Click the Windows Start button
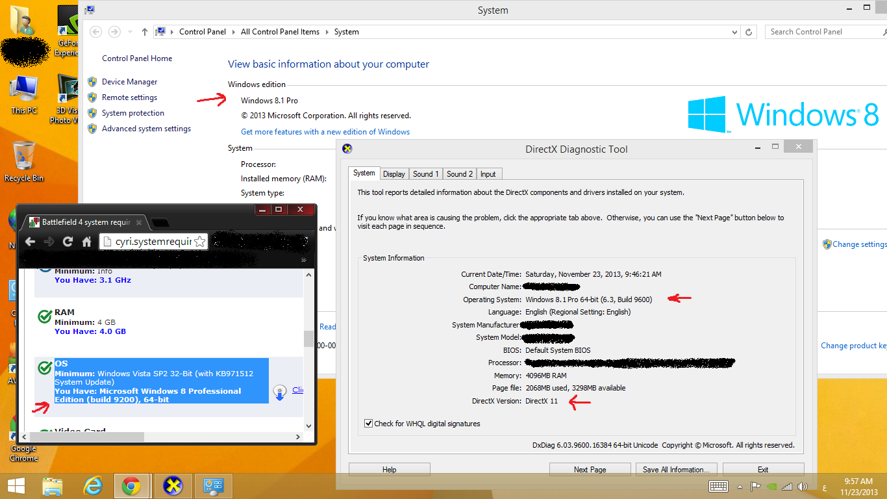887x499 pixels. [16, 485]
